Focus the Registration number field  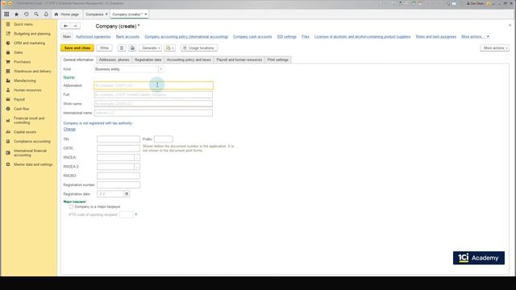click(x=119, y=185)
